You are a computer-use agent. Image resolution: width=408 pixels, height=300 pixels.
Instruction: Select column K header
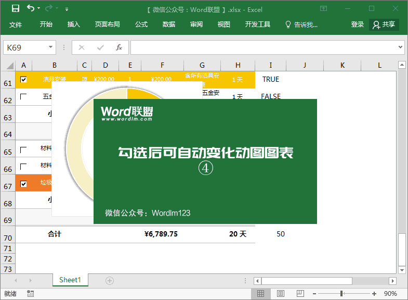click(343, 65)
